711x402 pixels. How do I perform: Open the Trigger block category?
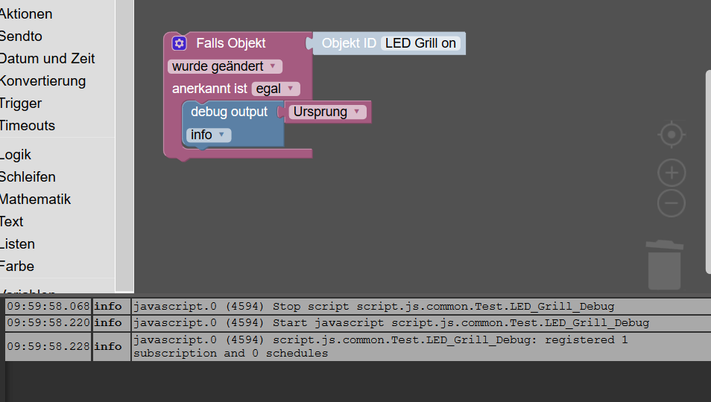point(21,103)
